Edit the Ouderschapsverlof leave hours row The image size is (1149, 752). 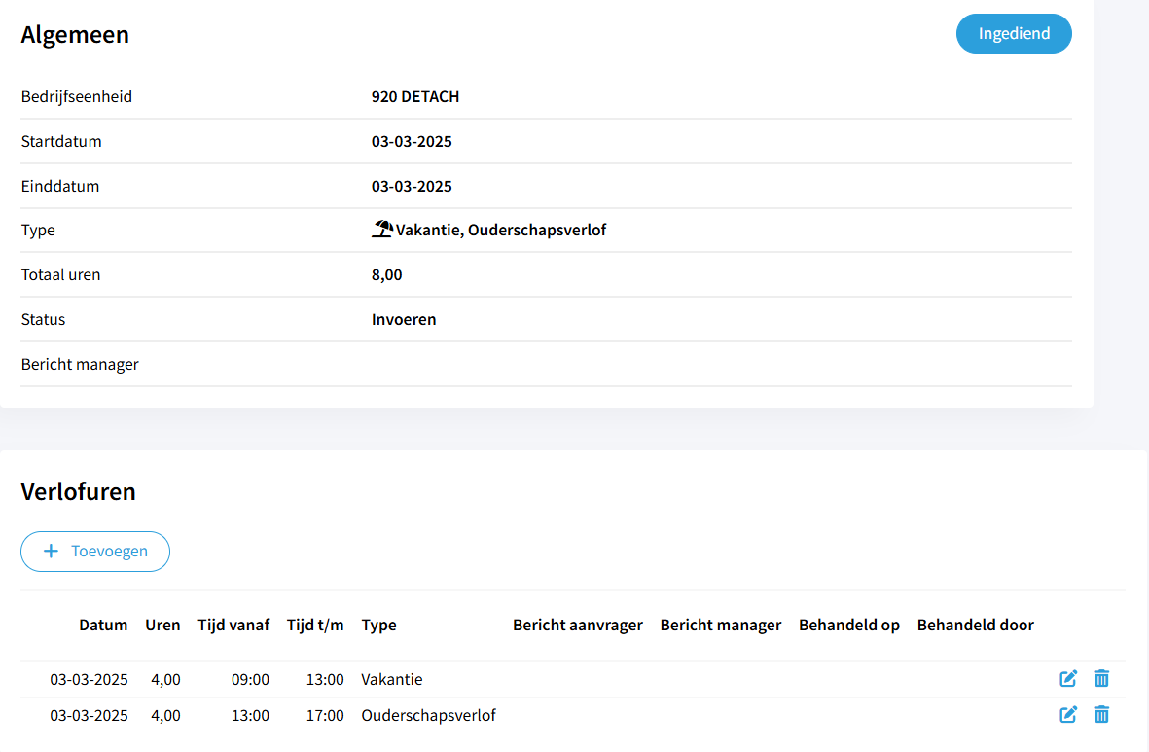pos(1068,715)
